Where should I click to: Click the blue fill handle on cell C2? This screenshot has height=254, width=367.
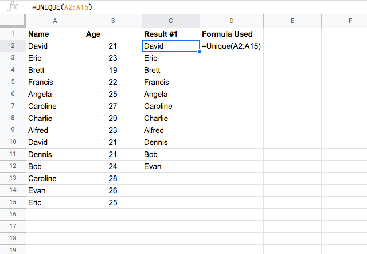click(x=200, y=52)
